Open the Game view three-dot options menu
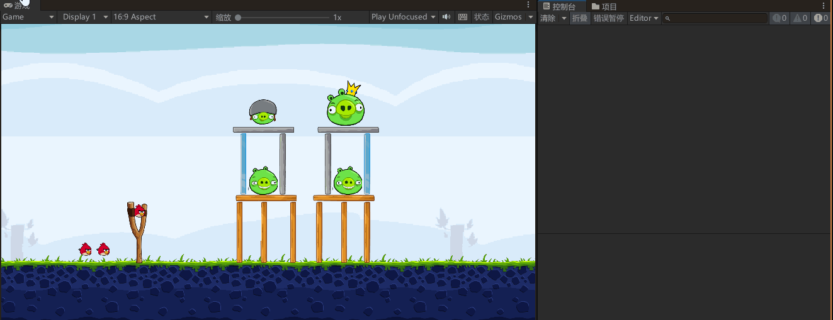 528,5
